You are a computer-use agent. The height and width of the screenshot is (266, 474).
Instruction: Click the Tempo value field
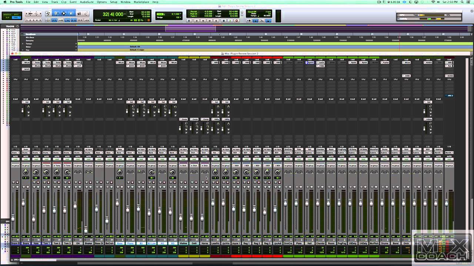(267, 16)
